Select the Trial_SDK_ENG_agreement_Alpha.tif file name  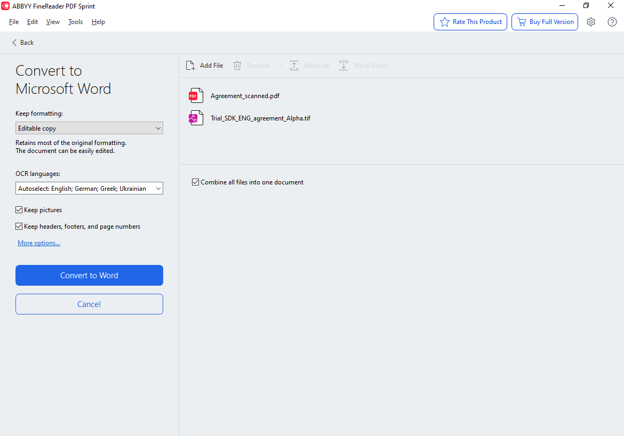coord(260,118)
